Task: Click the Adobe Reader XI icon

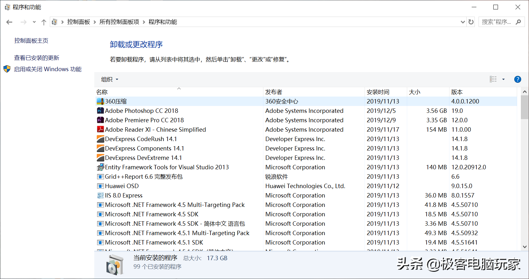Action: coord(100,129)
